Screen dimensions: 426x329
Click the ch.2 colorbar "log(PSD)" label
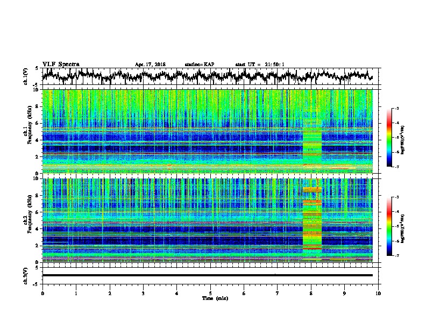click(403, 229)
